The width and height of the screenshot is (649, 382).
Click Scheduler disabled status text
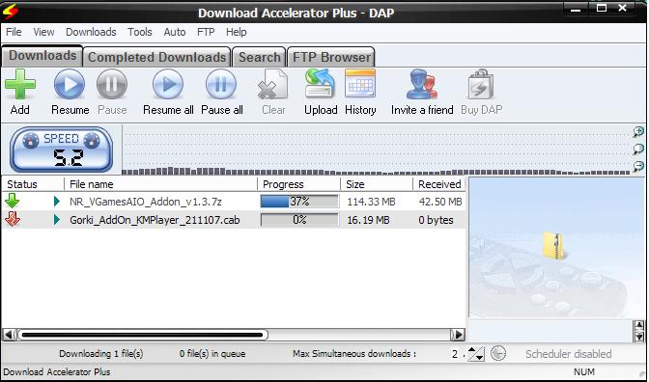click(x=568, y=354)
